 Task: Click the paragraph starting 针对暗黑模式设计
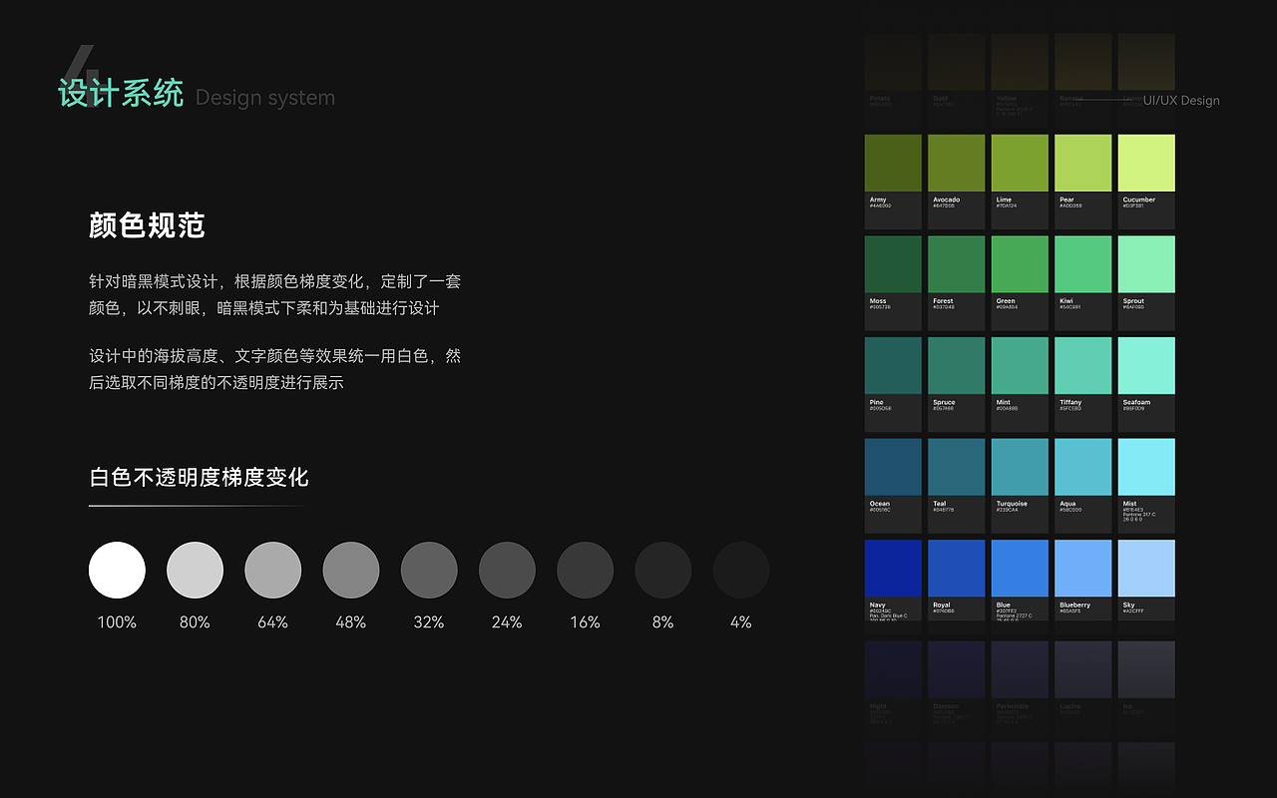tap(275, 295)
